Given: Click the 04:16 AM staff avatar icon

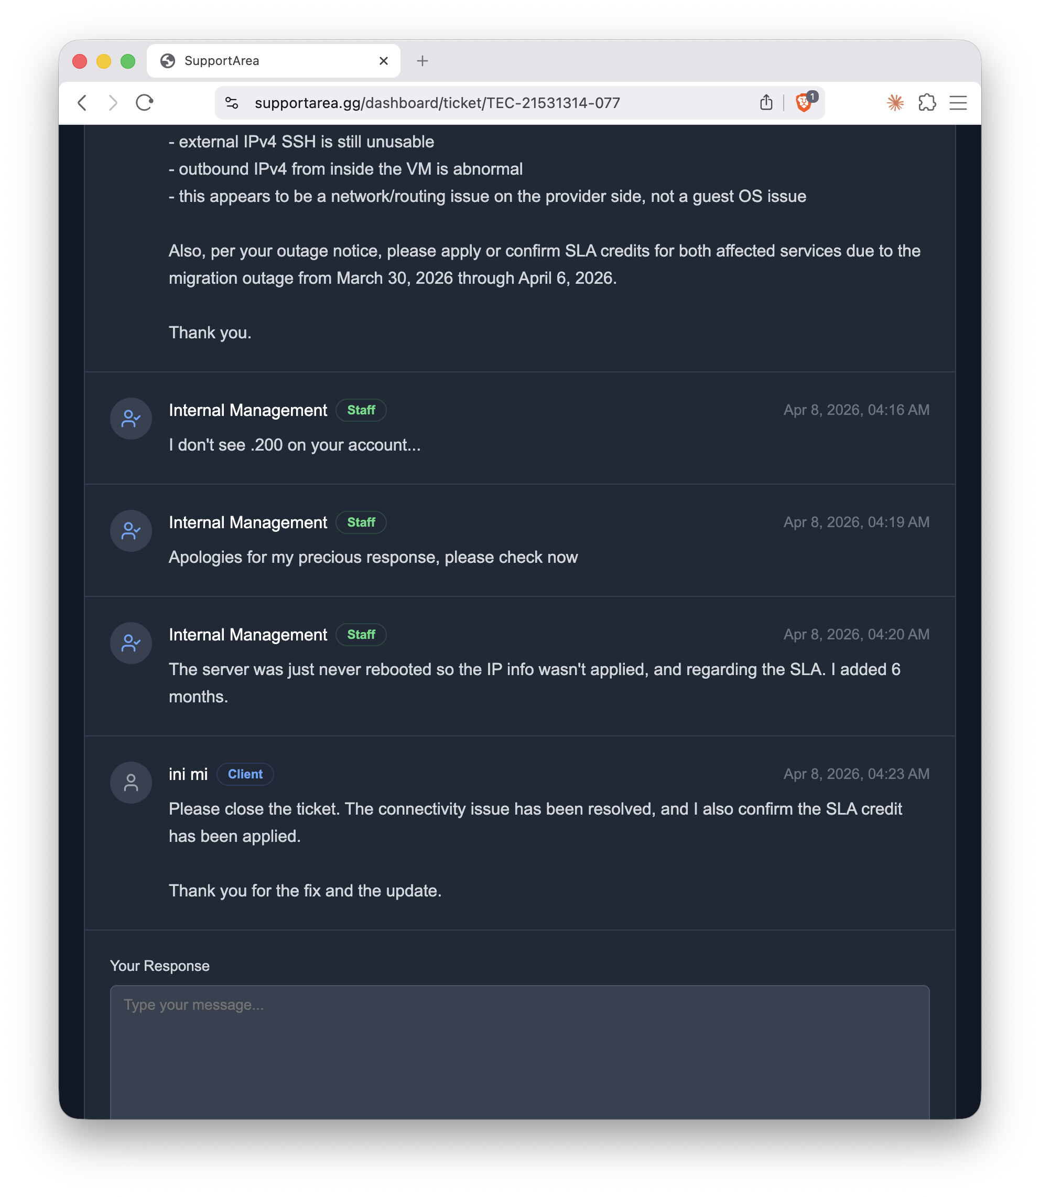Looking at the screenshot, I should (131, 418).
